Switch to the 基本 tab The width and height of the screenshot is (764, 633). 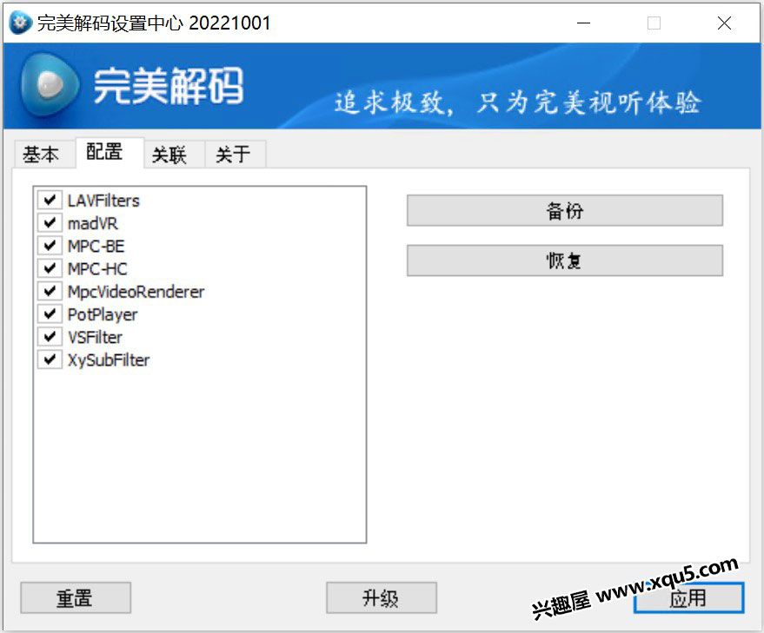pyautogui.click(x=43, y=155)
